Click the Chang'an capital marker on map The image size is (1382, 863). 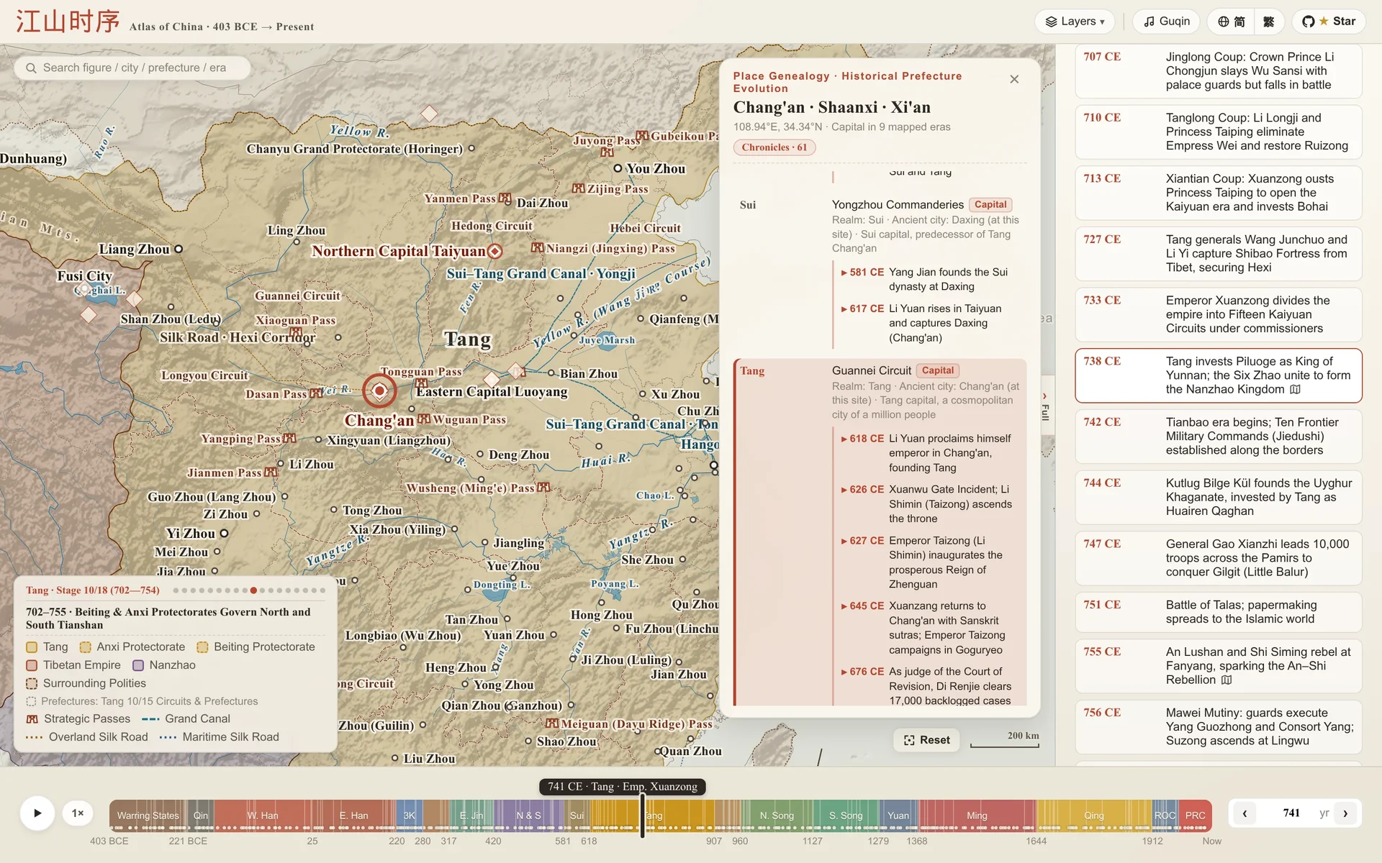[379, 391]
